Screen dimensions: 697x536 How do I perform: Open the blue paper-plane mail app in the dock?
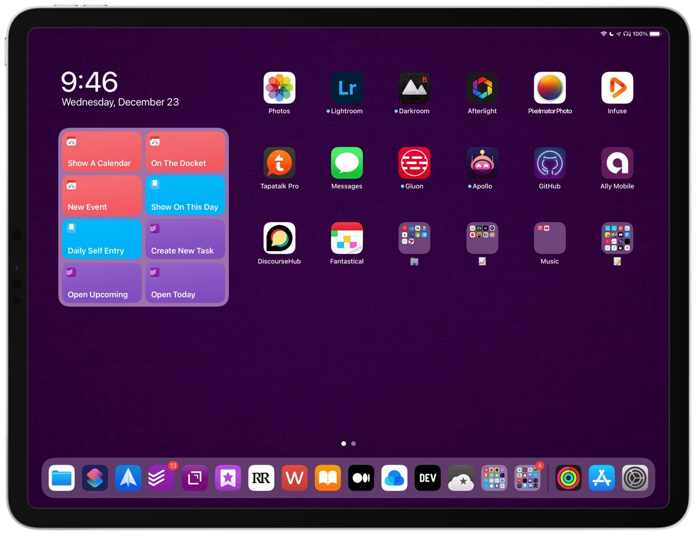point(128,478)
